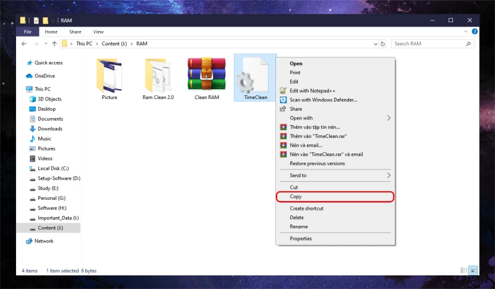Switch to large icons view layout
The image size is (495, 289).
pos(473,270)
